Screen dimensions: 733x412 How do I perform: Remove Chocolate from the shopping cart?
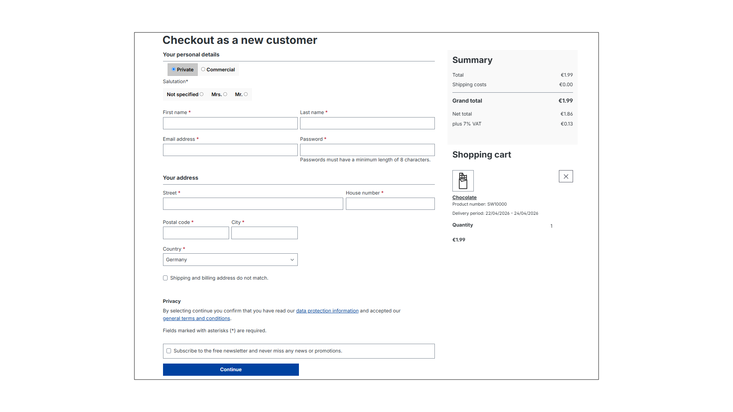[565, 176]
